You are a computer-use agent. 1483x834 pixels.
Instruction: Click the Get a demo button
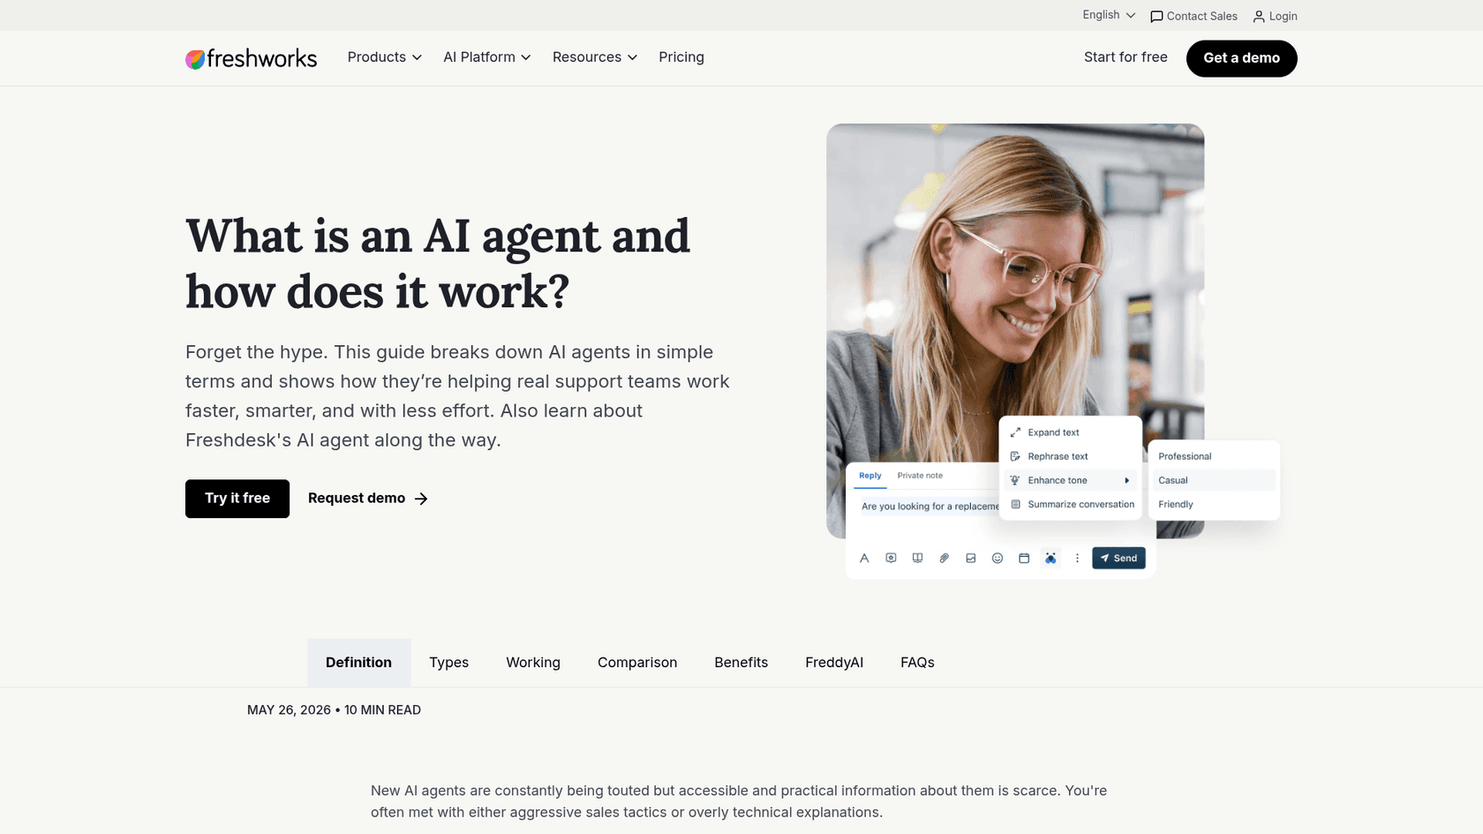click(x=1241, y=58)
